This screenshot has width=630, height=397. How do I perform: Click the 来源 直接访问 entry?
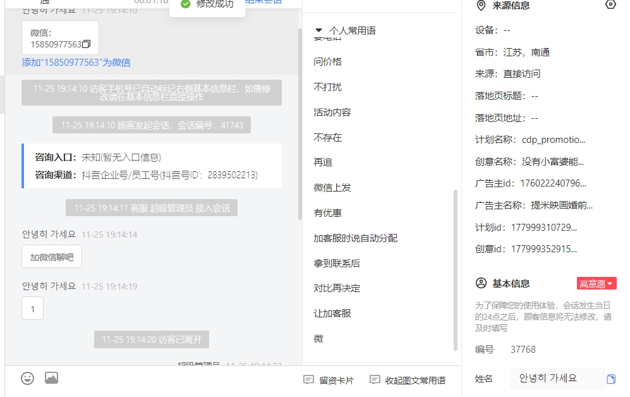508,74
